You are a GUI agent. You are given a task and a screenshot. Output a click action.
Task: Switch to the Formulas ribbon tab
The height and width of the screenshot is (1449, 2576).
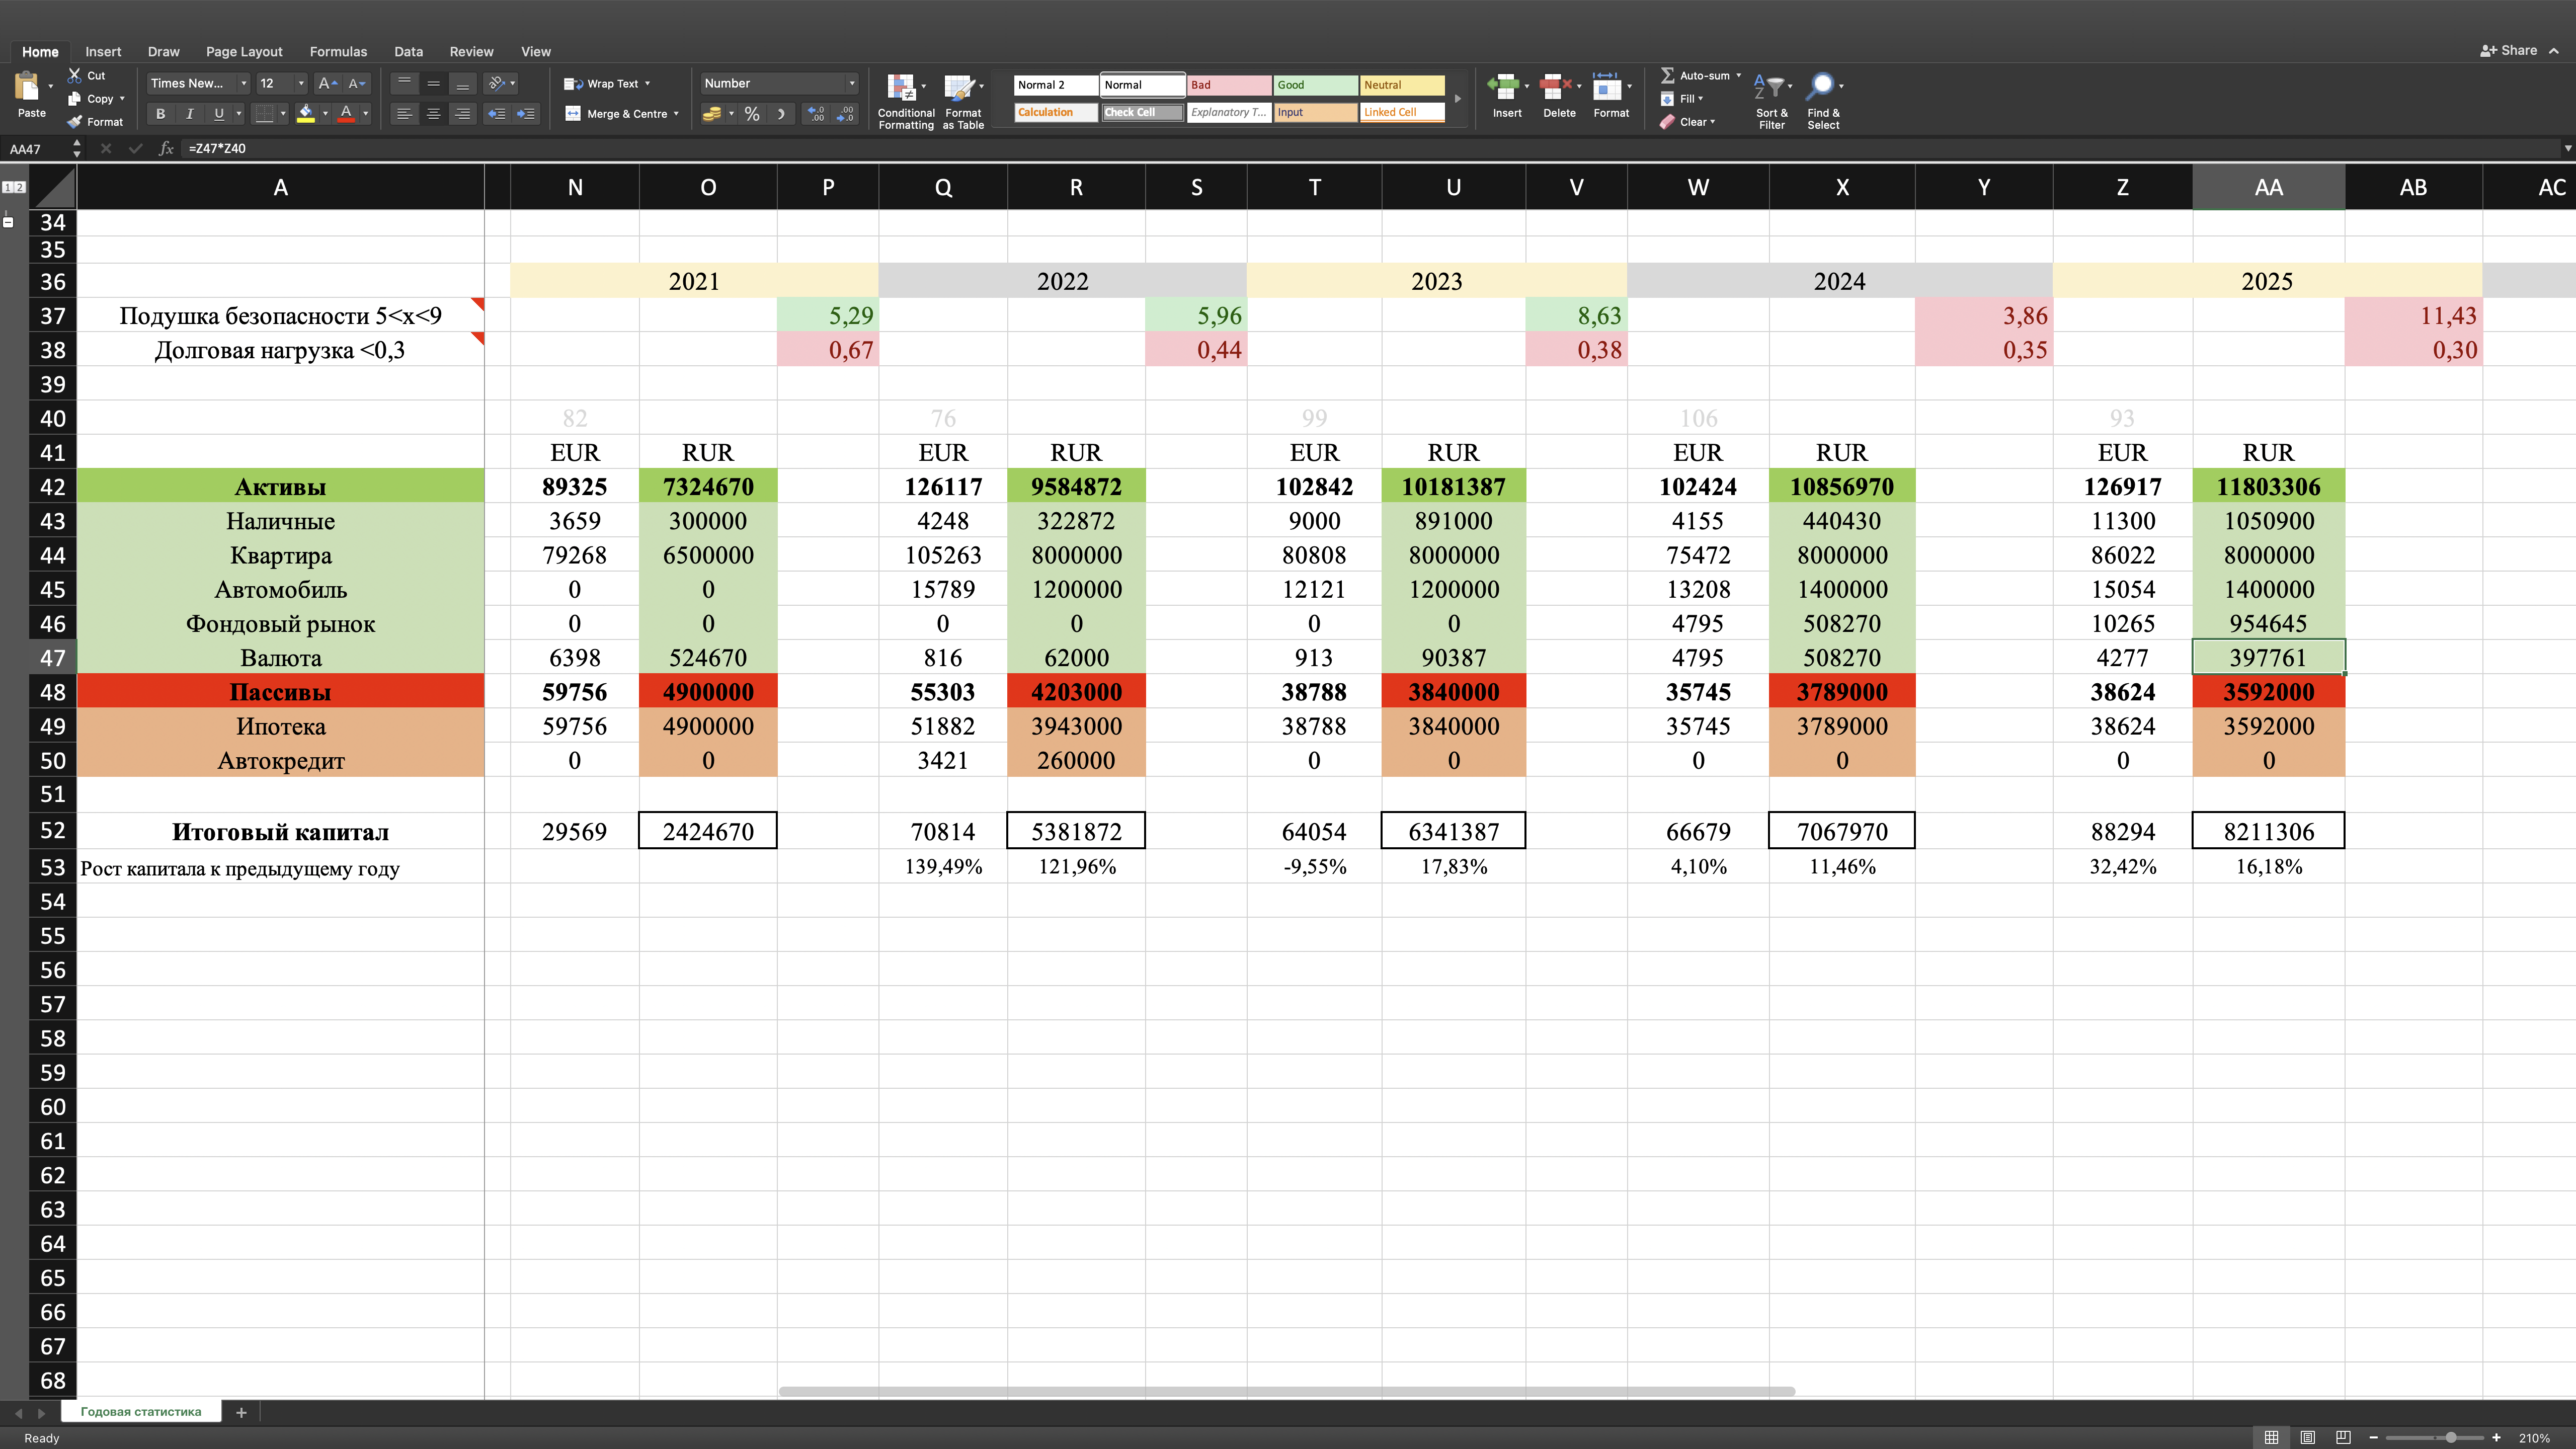coord(338,51)
